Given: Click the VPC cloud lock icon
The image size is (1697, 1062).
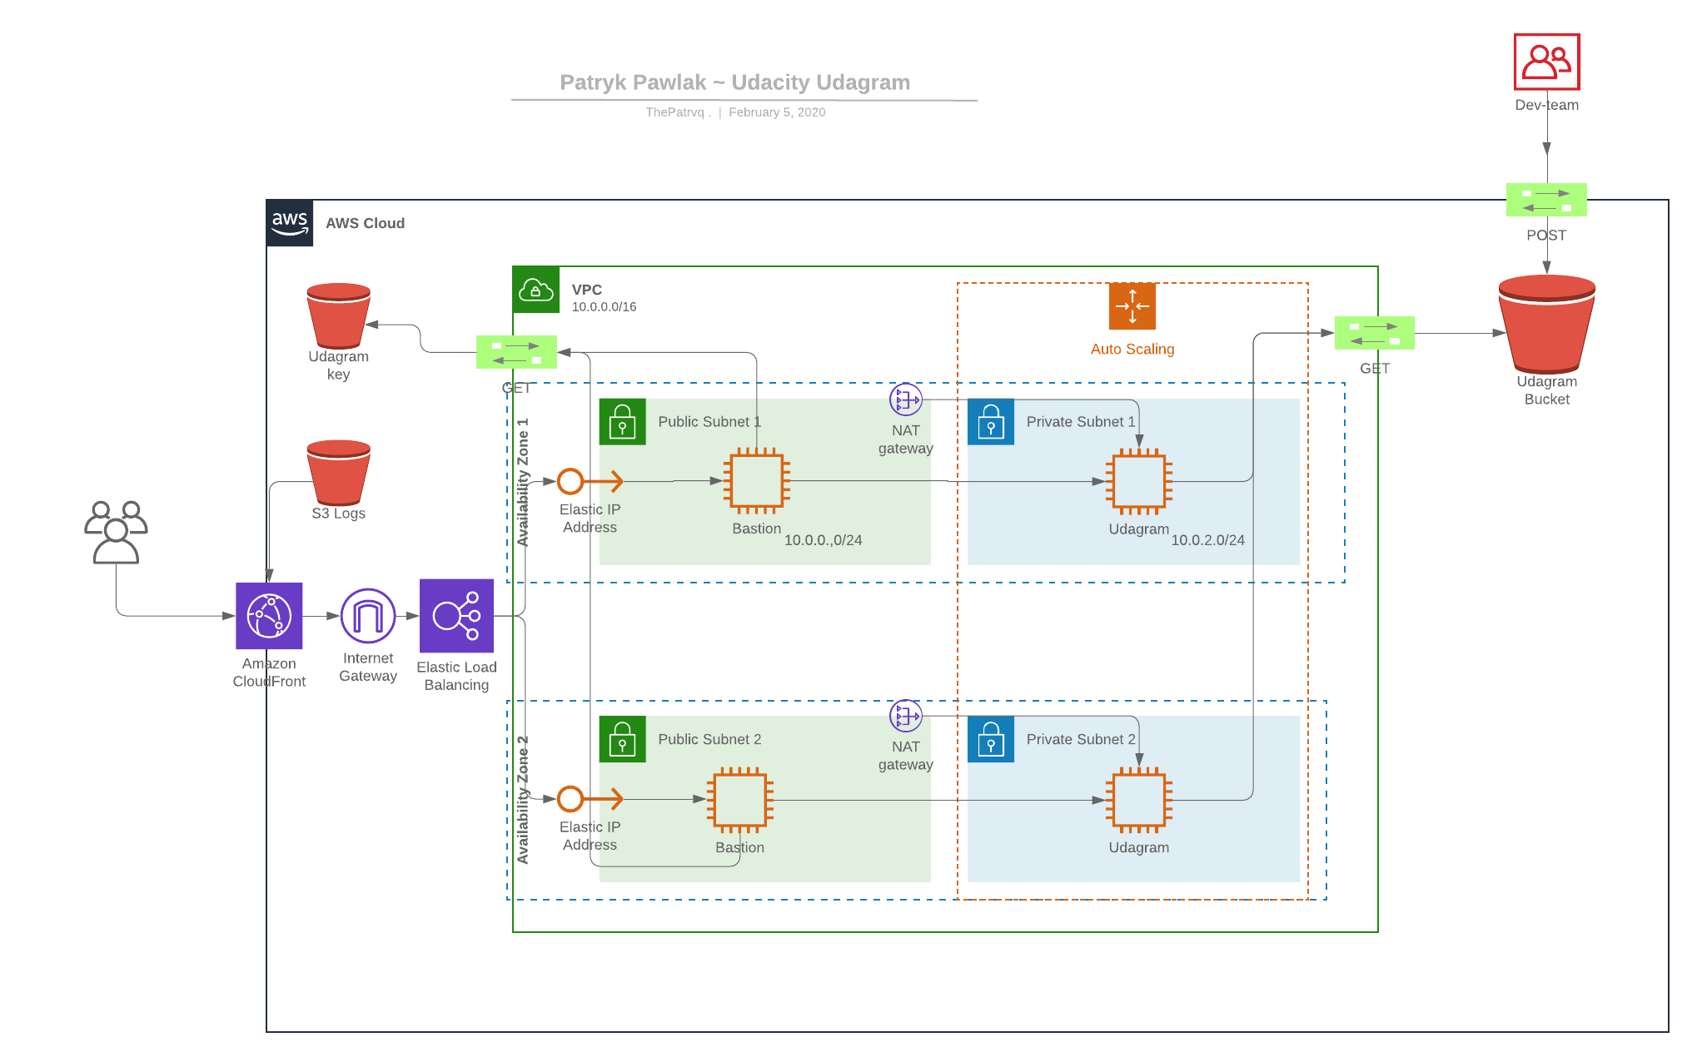Looking at the screenshot, I should (536, 290).
